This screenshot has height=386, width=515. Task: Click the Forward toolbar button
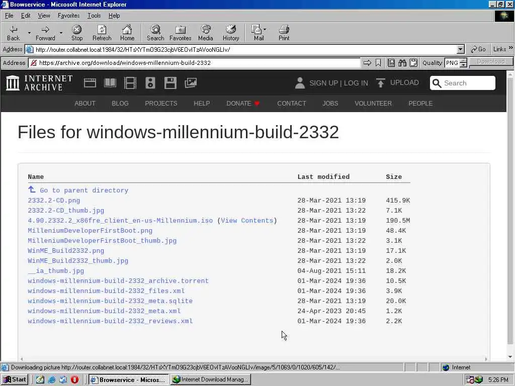[45, 33]
